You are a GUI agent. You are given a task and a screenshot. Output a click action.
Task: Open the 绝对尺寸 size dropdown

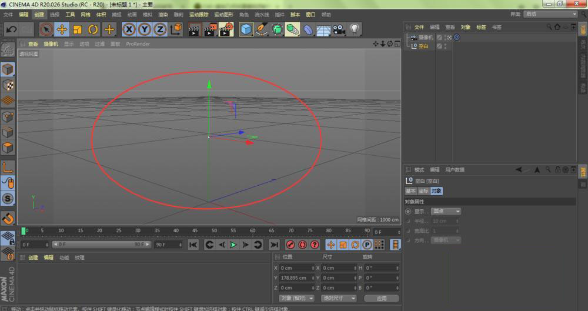tap(339, 298)
